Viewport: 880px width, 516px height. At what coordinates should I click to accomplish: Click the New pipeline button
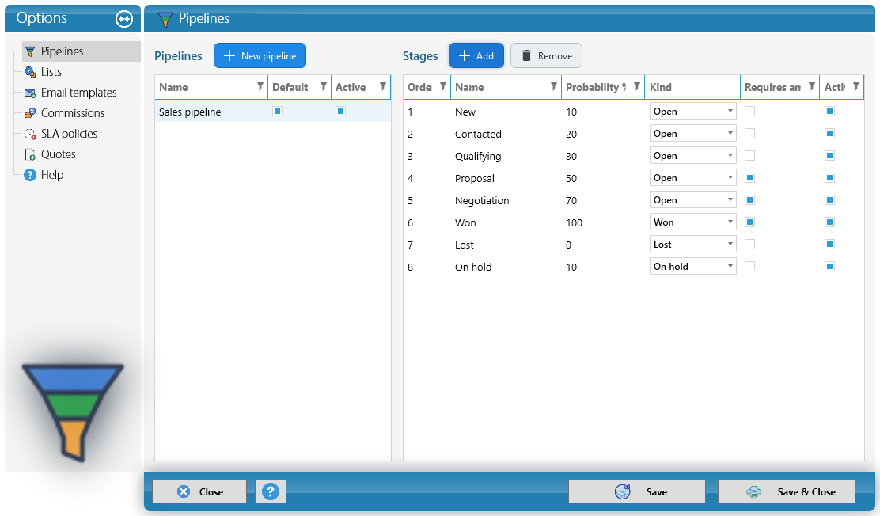click(x=260, y=55)
